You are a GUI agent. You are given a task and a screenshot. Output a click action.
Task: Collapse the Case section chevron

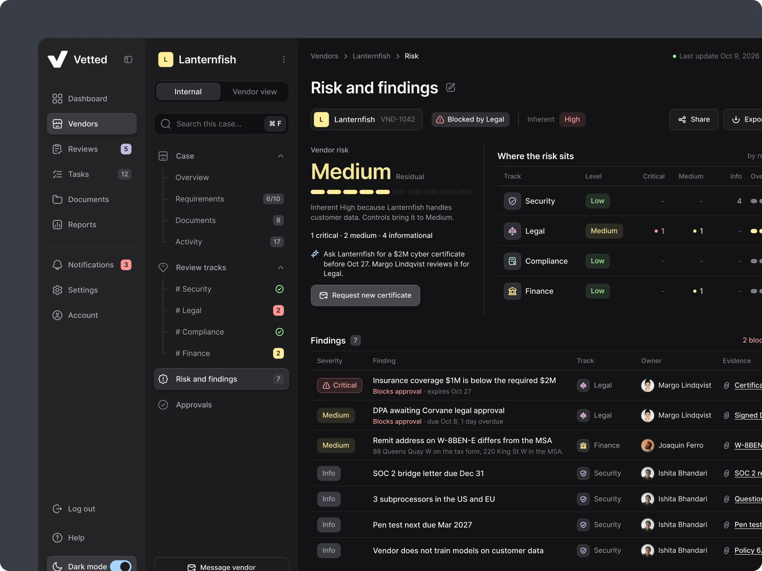point(281,156)
